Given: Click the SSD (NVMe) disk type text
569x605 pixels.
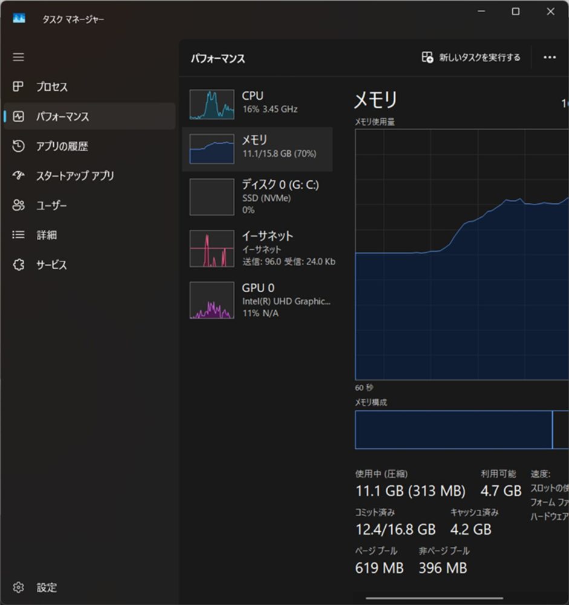Looking at the screenshot, I should (x=267, y=198).
